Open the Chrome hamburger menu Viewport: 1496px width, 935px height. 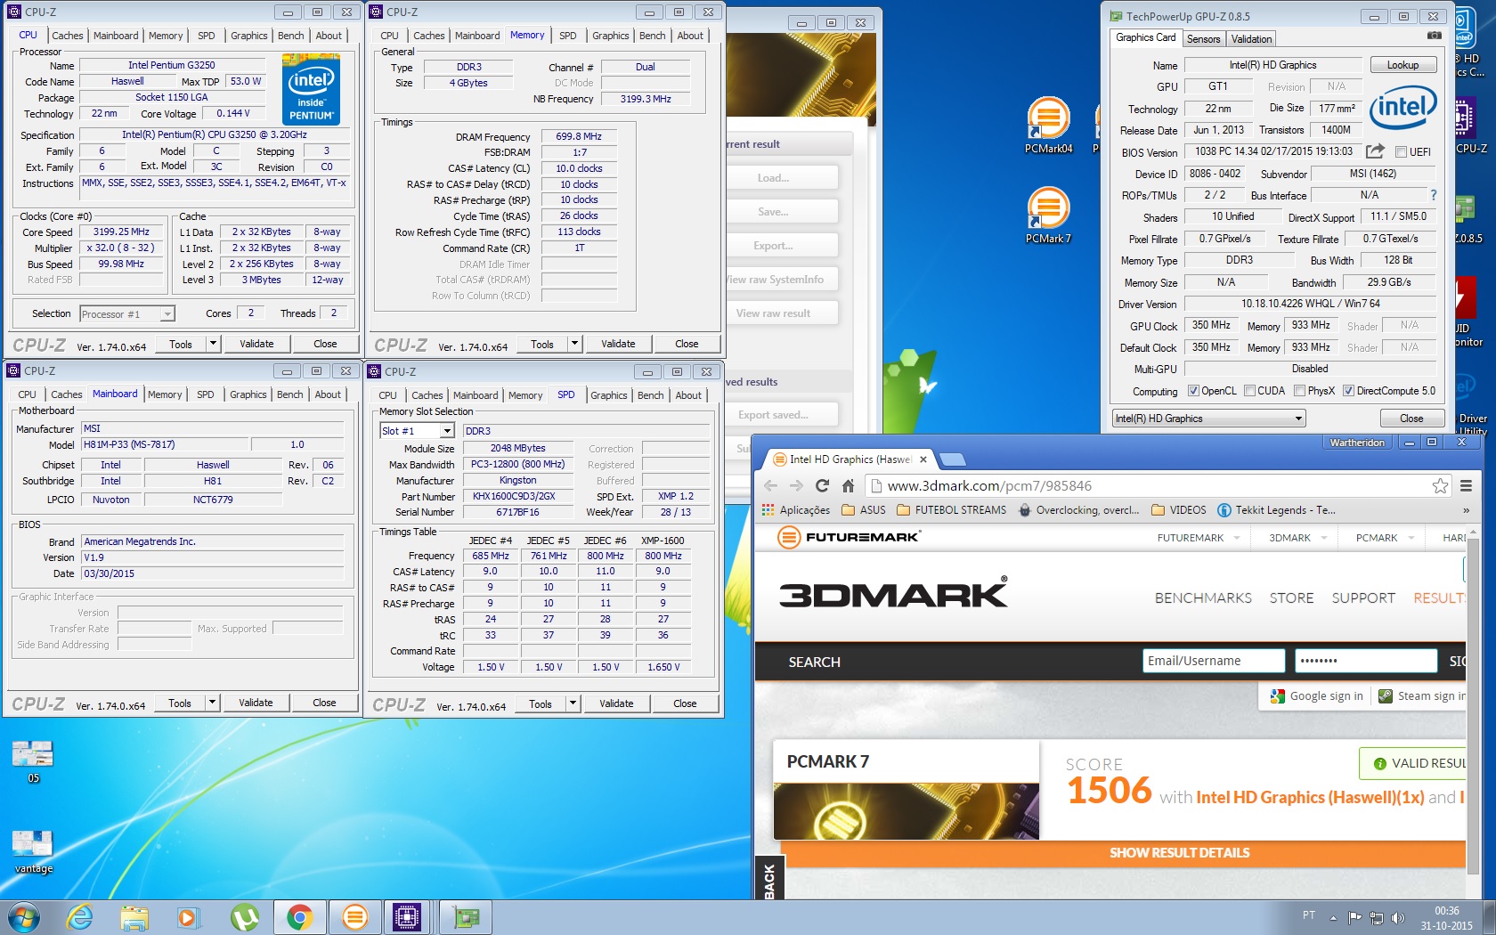(1466, 485)
